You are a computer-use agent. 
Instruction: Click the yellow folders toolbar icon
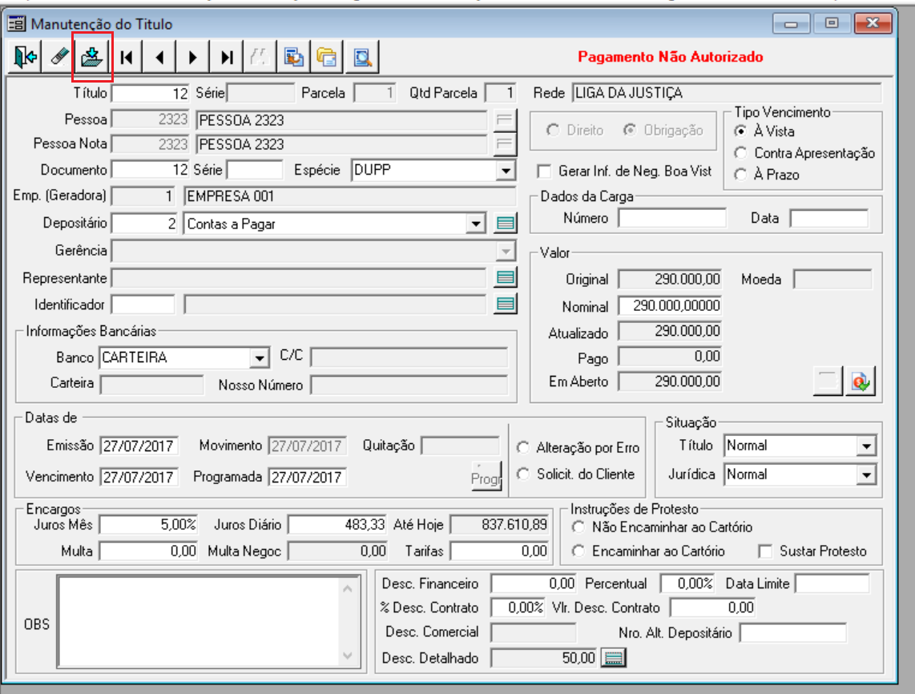click(x=328, y=57)
